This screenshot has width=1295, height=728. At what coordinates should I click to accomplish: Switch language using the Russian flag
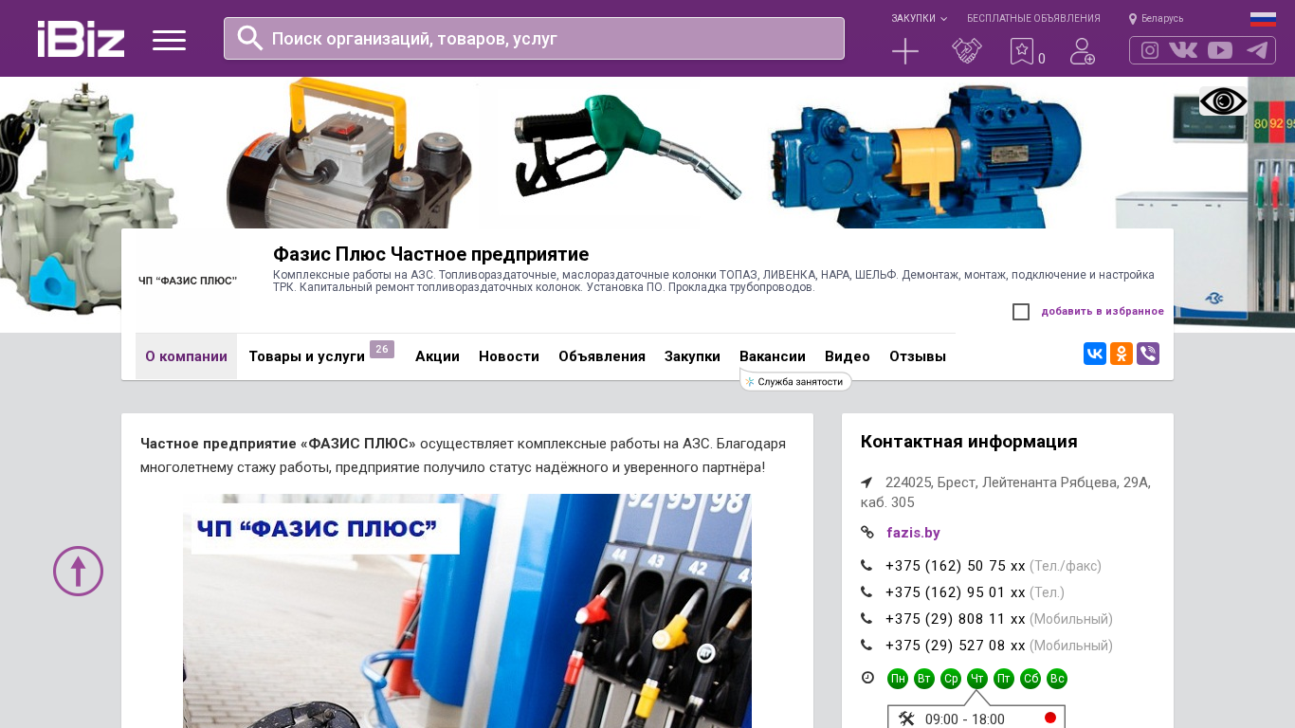(1263, 19)
